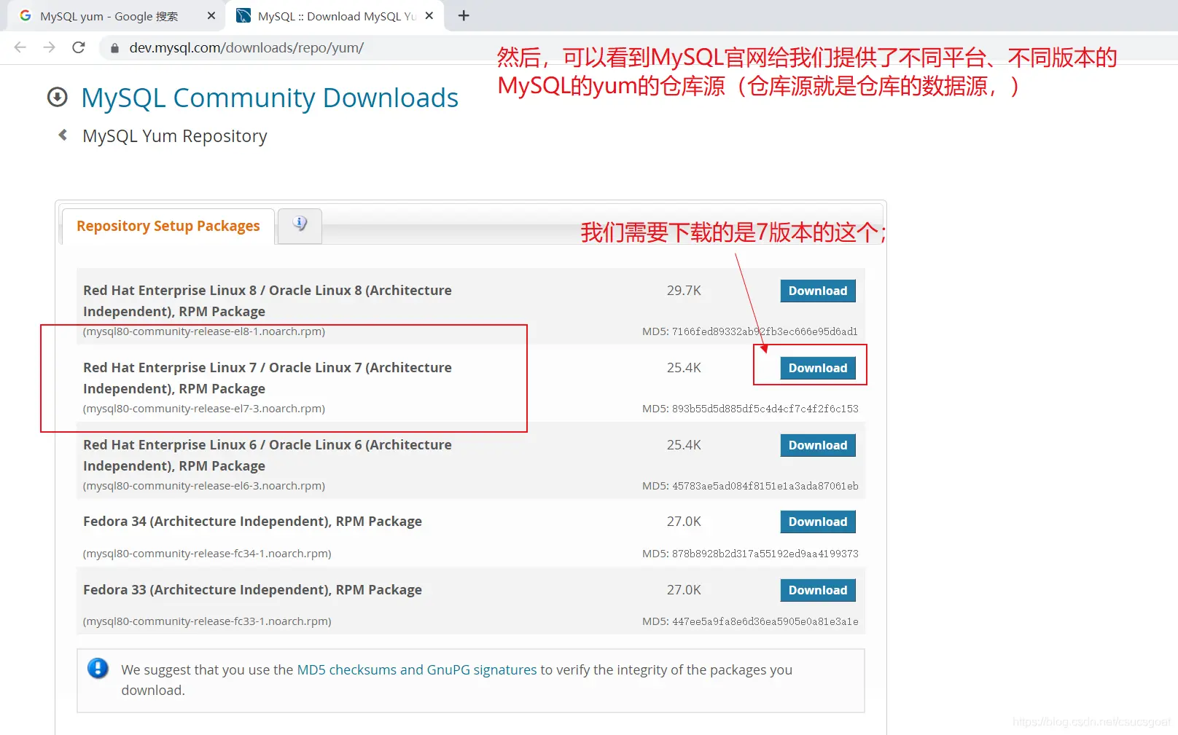Open the MySQL Community Downloads heading link
The image size is (1178, 735).
pyautogui.click(x=270, y=98)
